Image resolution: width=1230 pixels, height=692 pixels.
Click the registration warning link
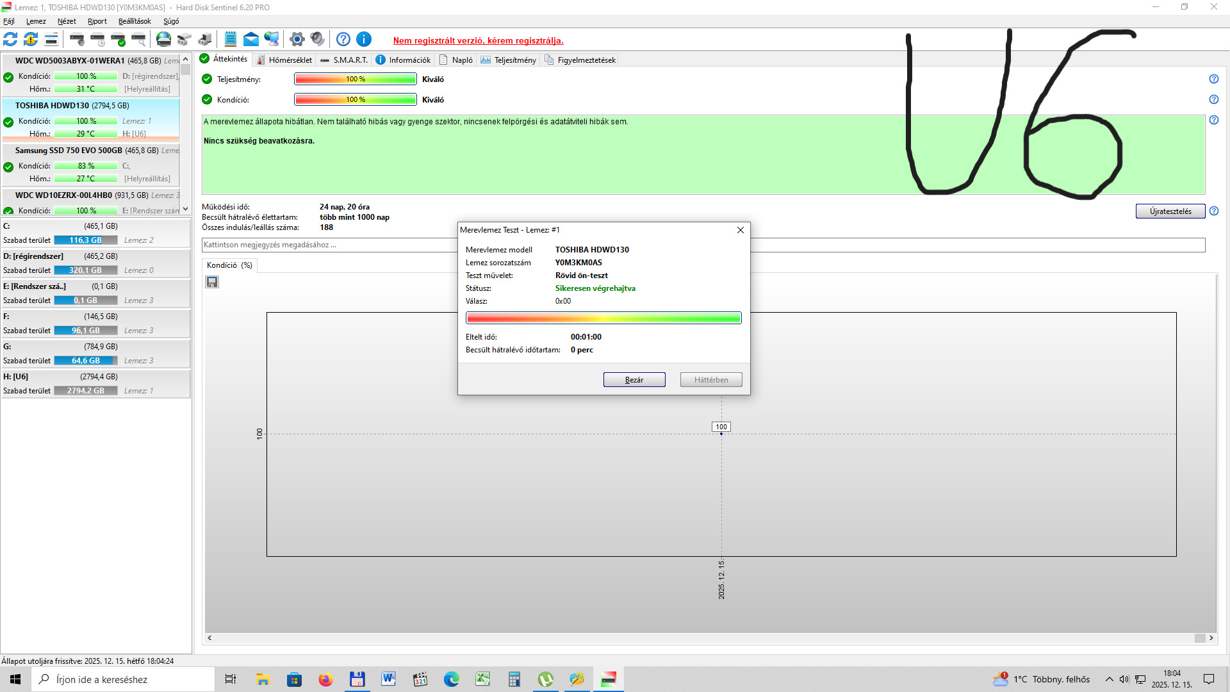[x=478, y=40]
